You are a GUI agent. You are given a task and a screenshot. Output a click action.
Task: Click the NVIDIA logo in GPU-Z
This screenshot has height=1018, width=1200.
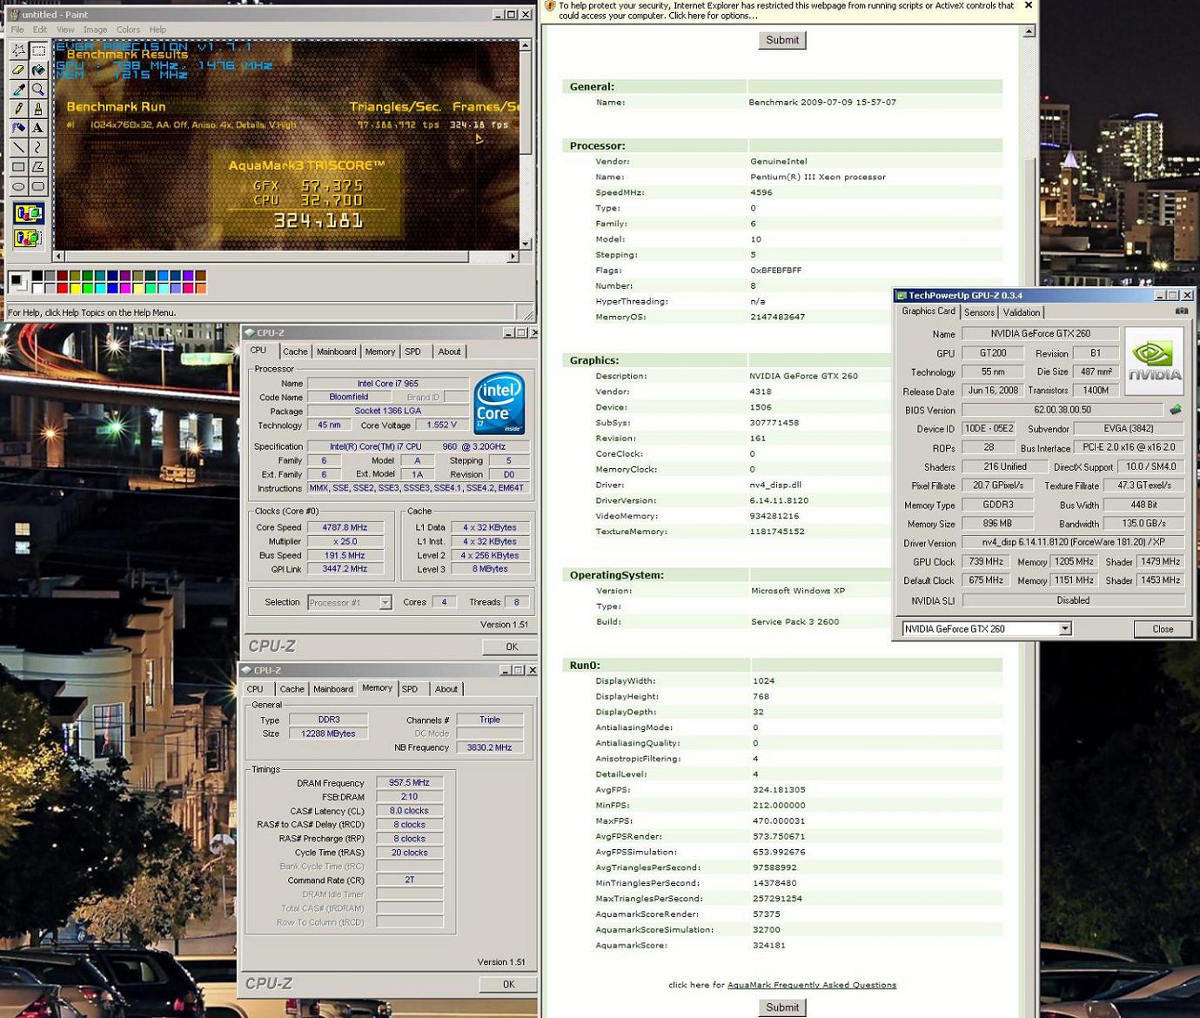(1155, 361)
